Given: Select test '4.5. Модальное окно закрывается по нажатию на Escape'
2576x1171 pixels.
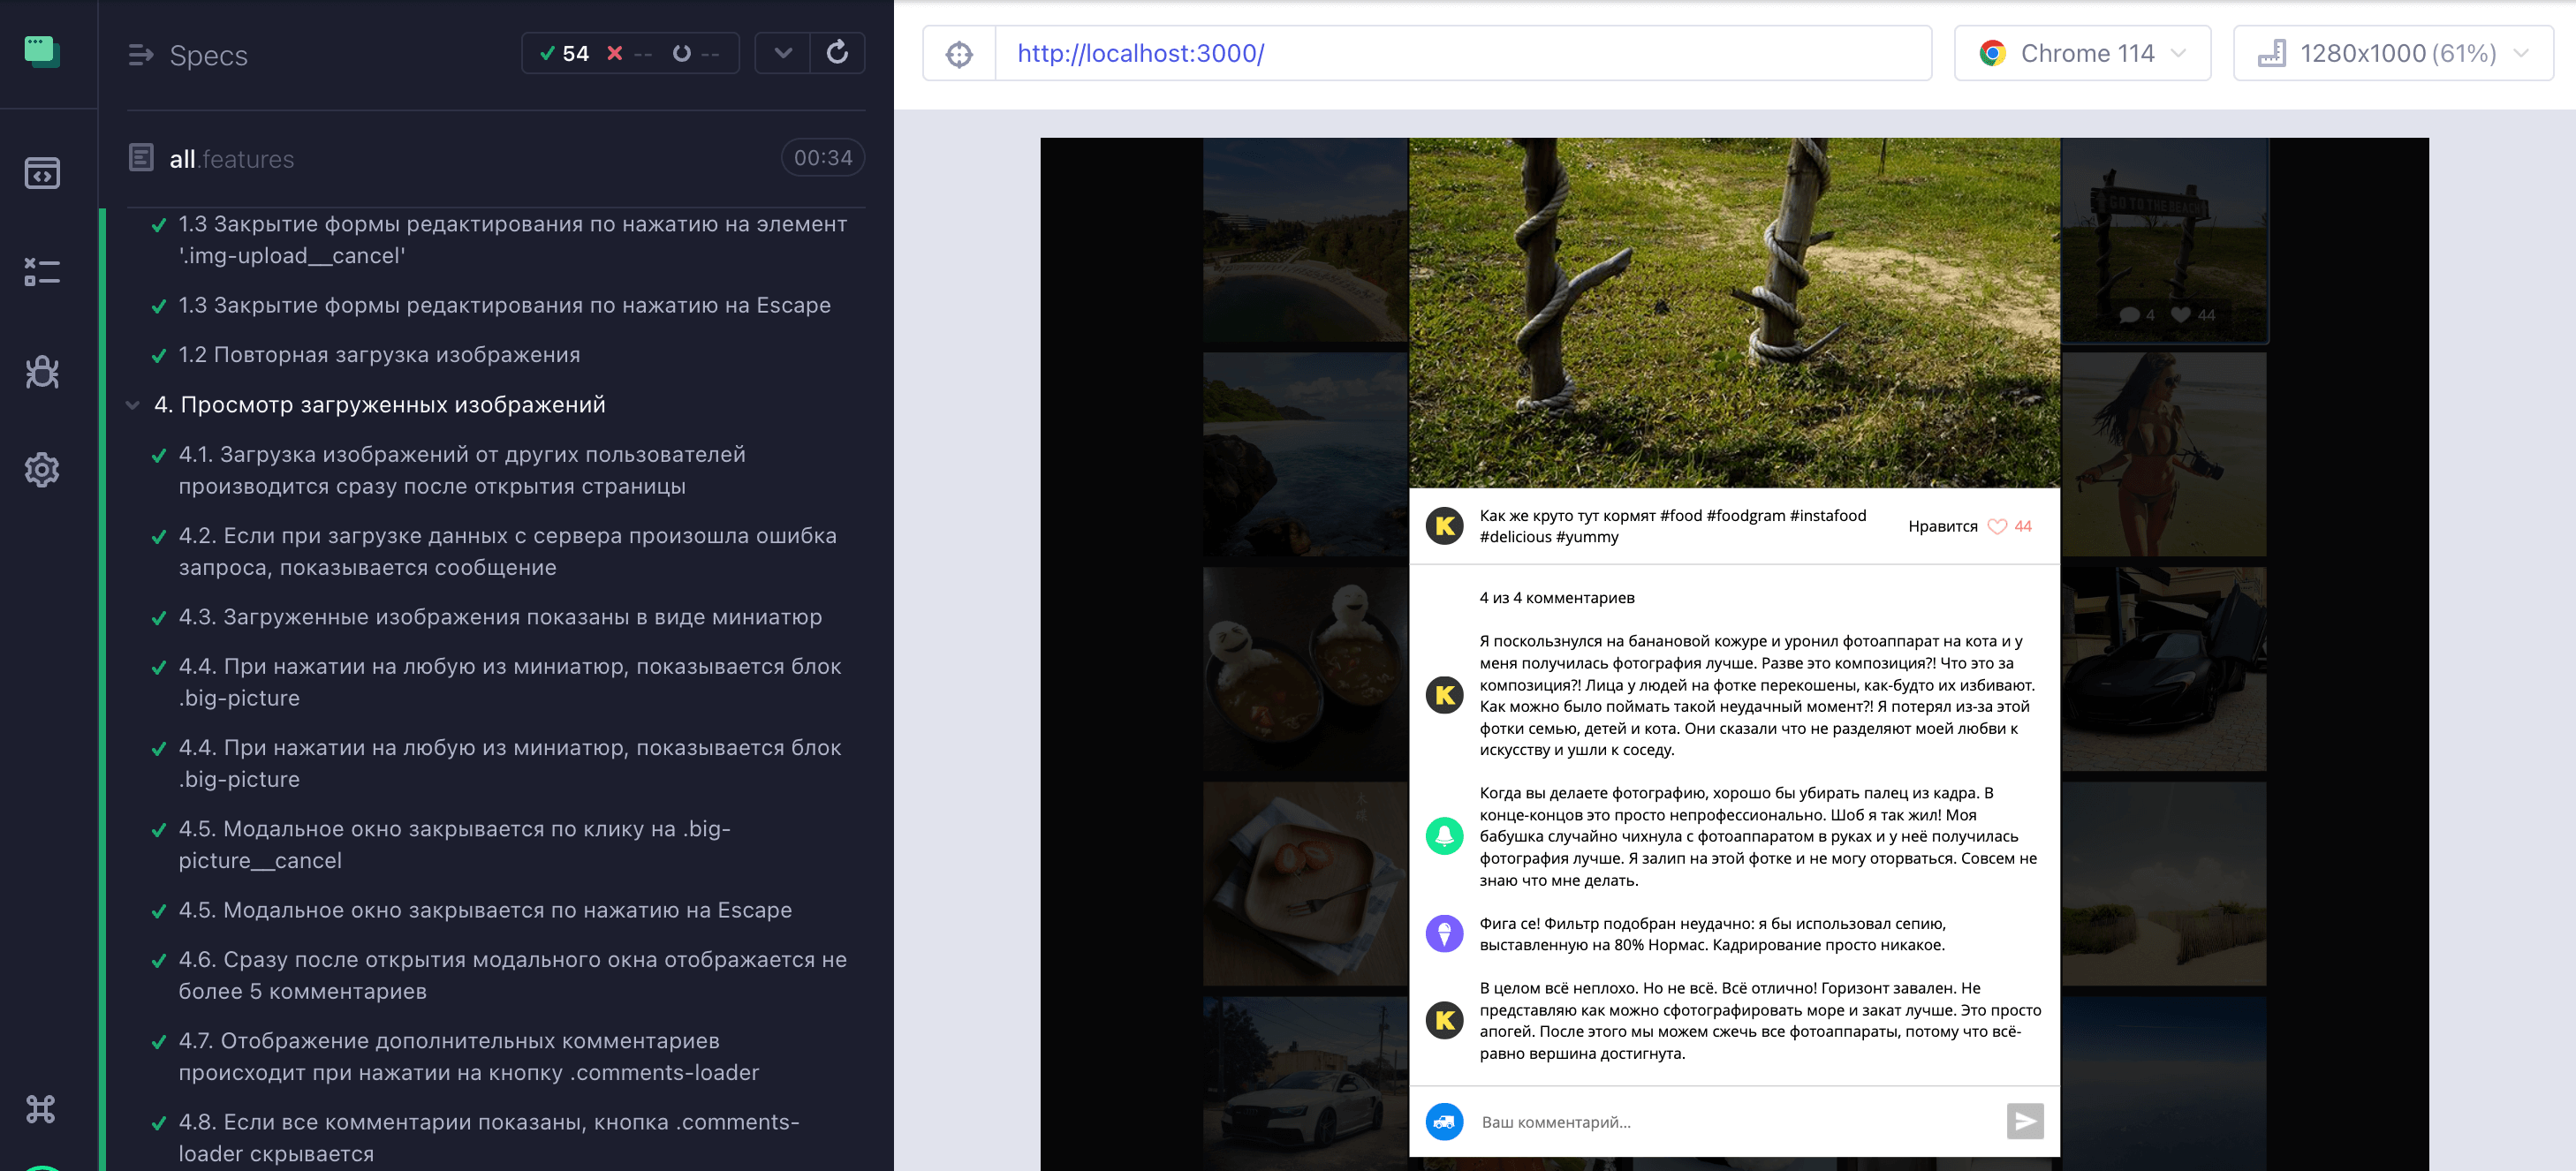Looking at the screenshot, I should pos(485,910).
